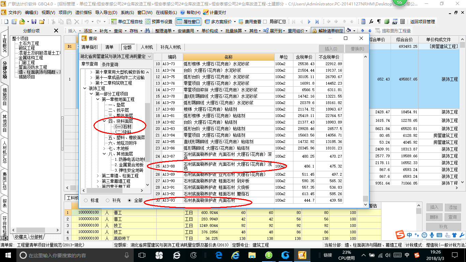Open Edge browser in taskbar
Viewport: 466px width, 262px height.
click(x=219, y=255)
